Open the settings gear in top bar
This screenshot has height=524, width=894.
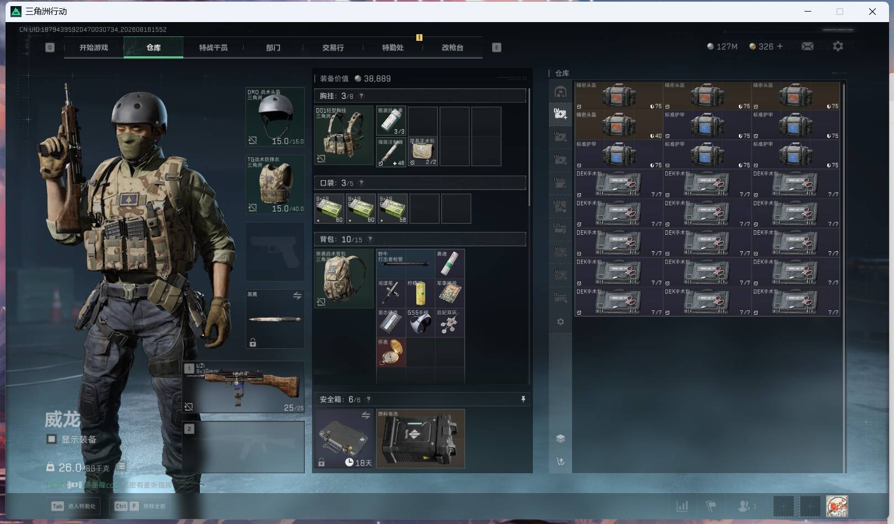[838, 46]
